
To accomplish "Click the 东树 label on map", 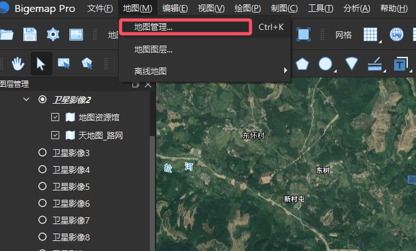I will 323,170.
